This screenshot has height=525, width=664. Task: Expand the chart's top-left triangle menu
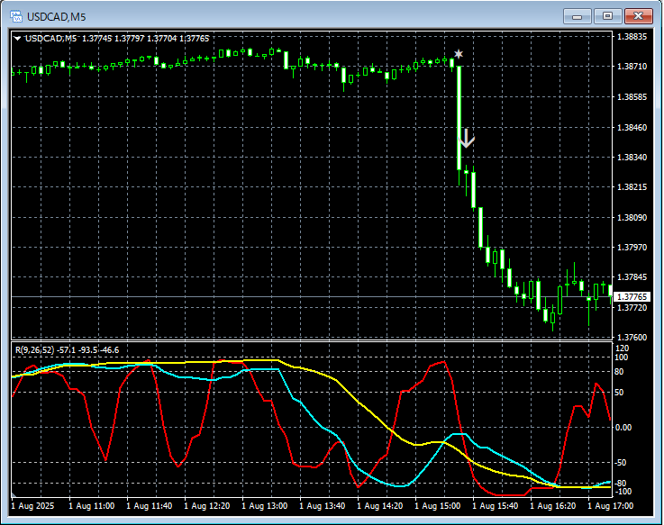(17, 39)
